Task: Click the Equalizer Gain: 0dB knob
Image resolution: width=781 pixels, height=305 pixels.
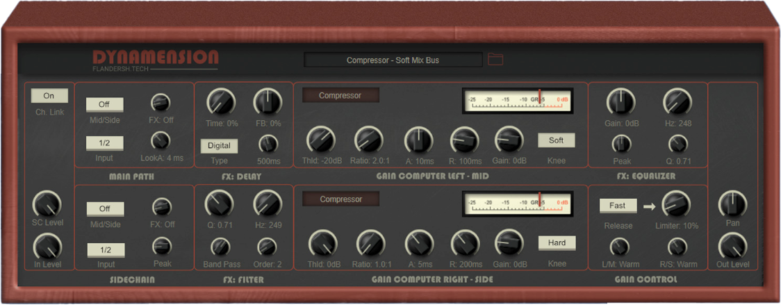Action: [x=620, y=101]
